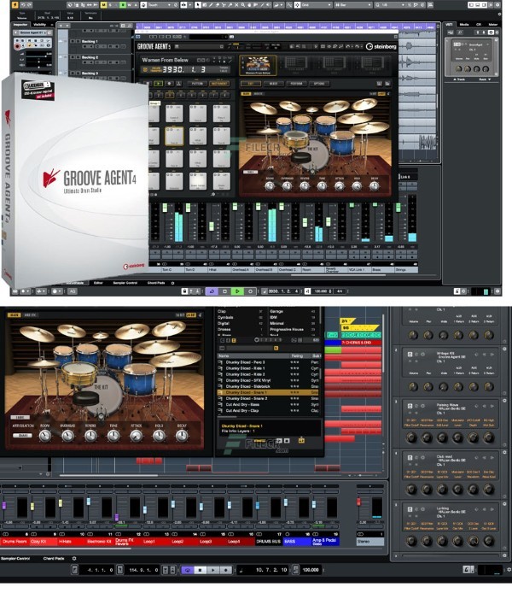This screenshot has height=593, width=512.
Task: Click the INSTRUMENT button in Groove Agent
Action: (x=219, y=83)
